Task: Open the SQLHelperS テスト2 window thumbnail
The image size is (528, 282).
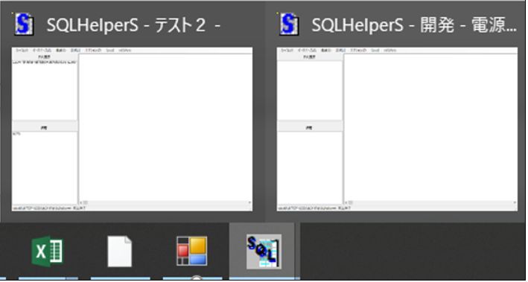Action: click(132, 129)
